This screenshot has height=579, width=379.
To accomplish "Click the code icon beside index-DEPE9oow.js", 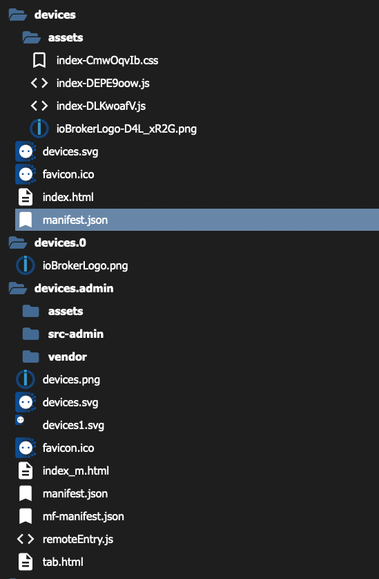I will [39, 83].
